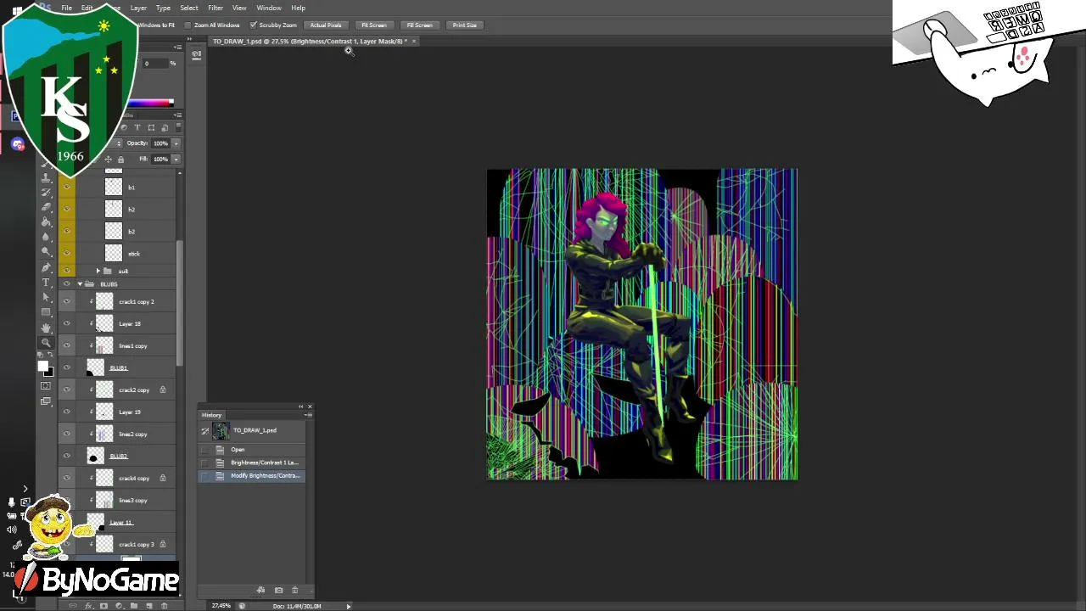
Task: Open the Opacity slider dropdown
Action: (176, 143)
